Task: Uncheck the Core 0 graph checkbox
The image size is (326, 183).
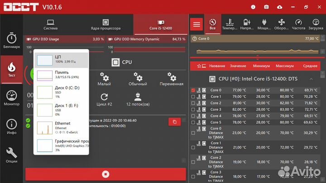Action: pyautogui.click(x=193, y=90)
